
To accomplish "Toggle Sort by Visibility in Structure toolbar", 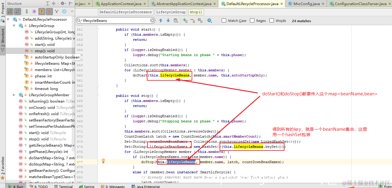I will 10,11.
